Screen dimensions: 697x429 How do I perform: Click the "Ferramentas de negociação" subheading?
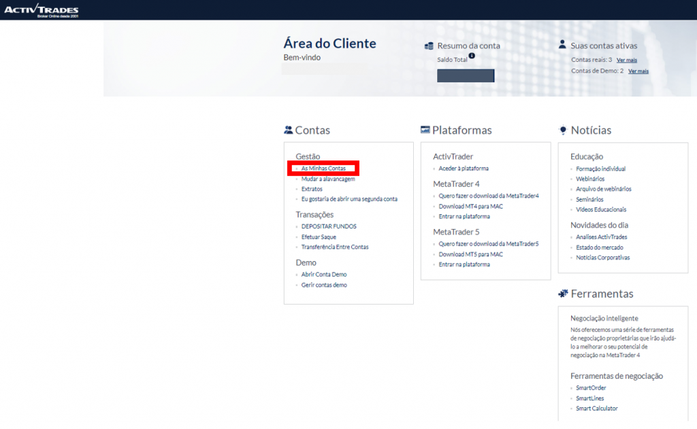(x=617, y=376)
